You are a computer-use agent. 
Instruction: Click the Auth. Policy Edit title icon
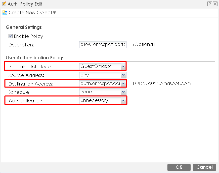[x=4, y=4]
